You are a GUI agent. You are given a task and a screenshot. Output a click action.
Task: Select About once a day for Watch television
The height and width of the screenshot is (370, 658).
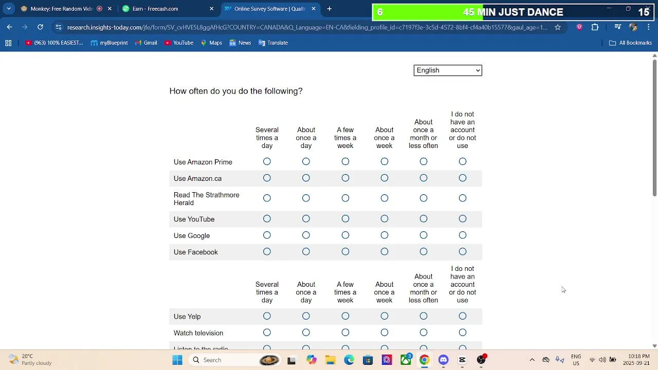pyautogui.click(x=306, y=333)
